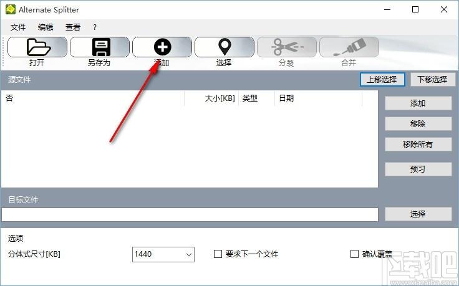Click the 类型 column header

tap(256, 98)
